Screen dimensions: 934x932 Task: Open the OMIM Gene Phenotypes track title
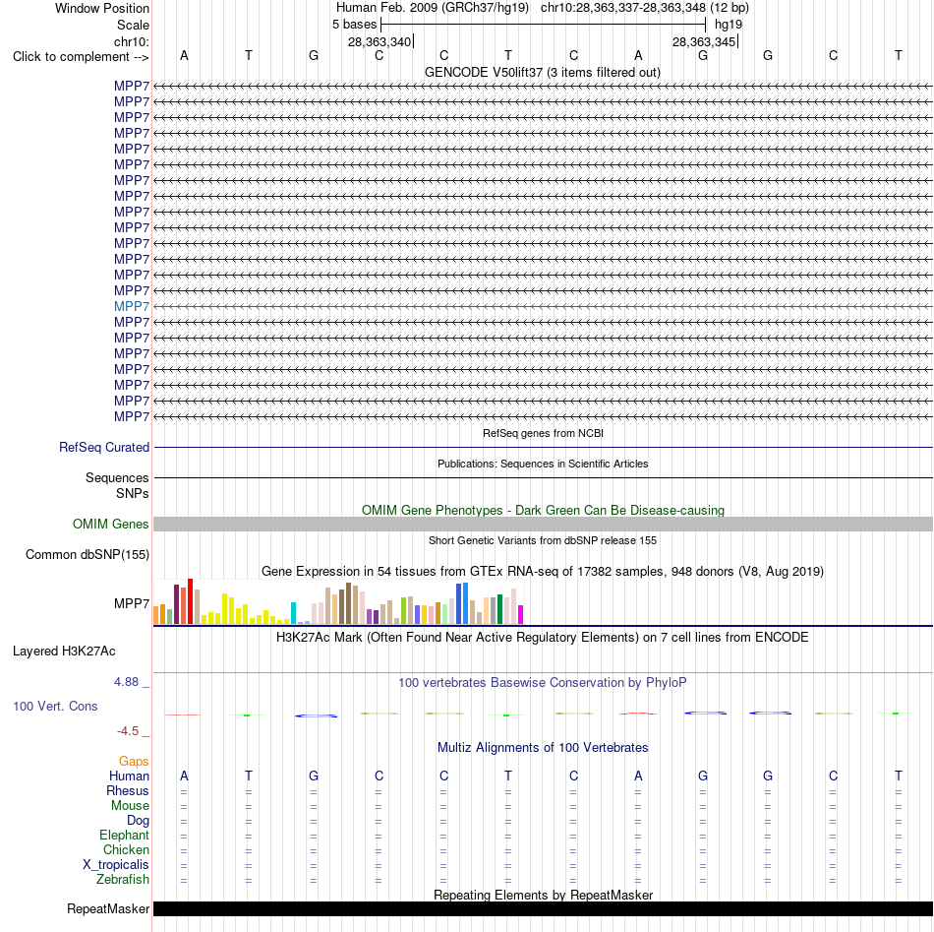coord(543,511)
